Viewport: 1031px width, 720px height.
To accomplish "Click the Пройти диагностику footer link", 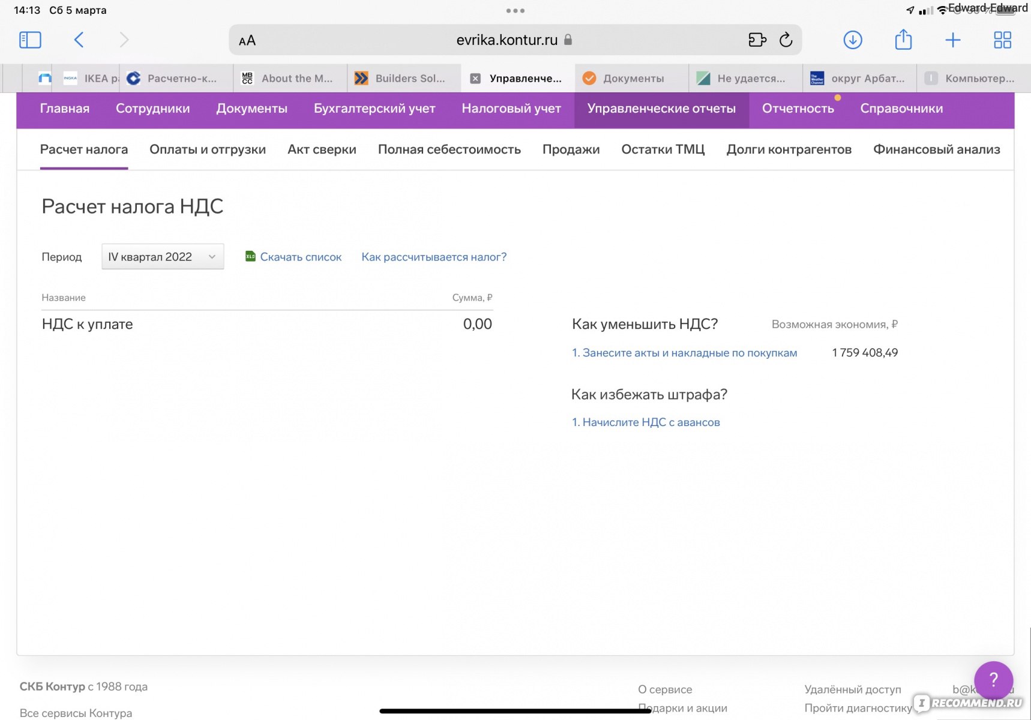I will [x=858, y=708].
